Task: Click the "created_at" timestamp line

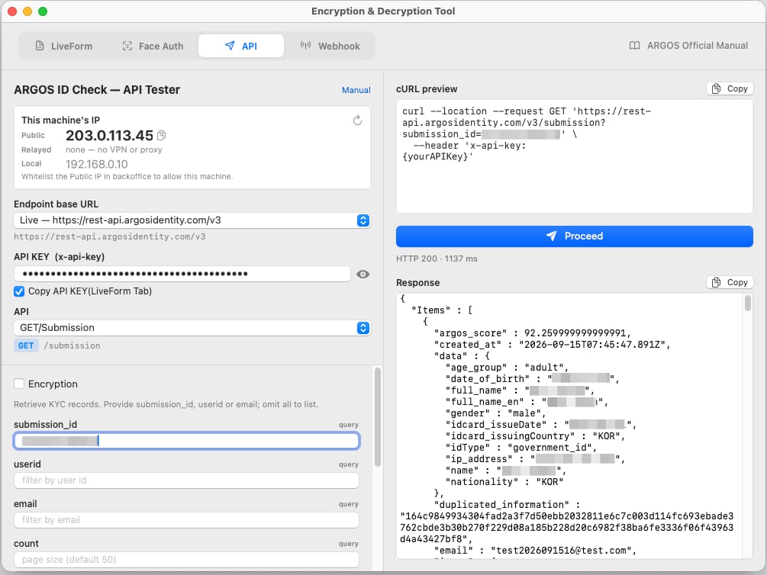Action: tap(552, 345)
